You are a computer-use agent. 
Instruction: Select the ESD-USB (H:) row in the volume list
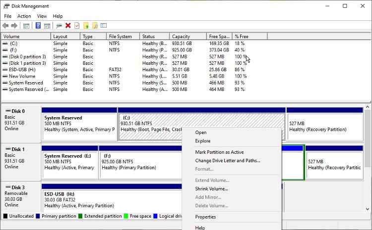(22, 70)
